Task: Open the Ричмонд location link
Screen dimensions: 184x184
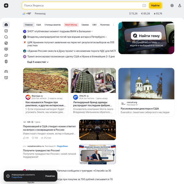Action: pyautogui.click(x=40, y=13)
